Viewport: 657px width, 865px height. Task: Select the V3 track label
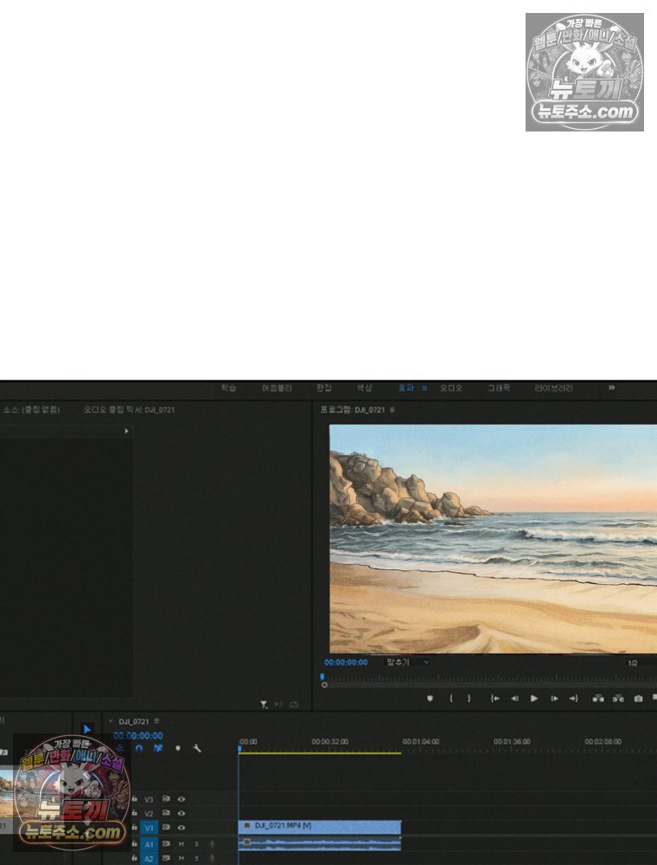point(149,798)
